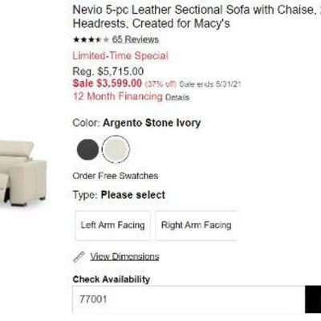Click the Nevio sectional sofa product title
The image size is (321, 321).
pyautogui.click(x=197, y=17)
